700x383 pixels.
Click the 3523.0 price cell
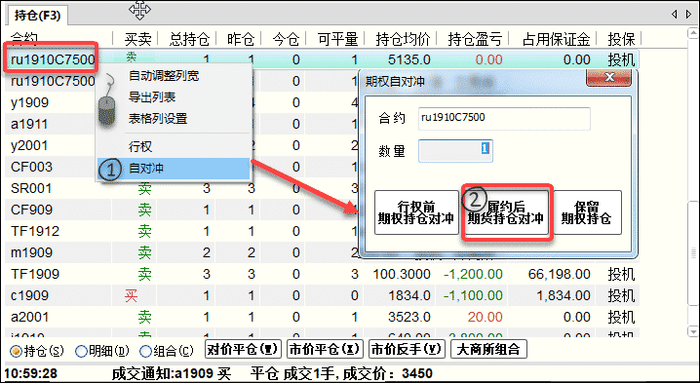(x=408, y=317)
